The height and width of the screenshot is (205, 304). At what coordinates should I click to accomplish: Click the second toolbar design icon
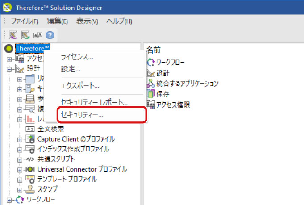coord(25,35)
